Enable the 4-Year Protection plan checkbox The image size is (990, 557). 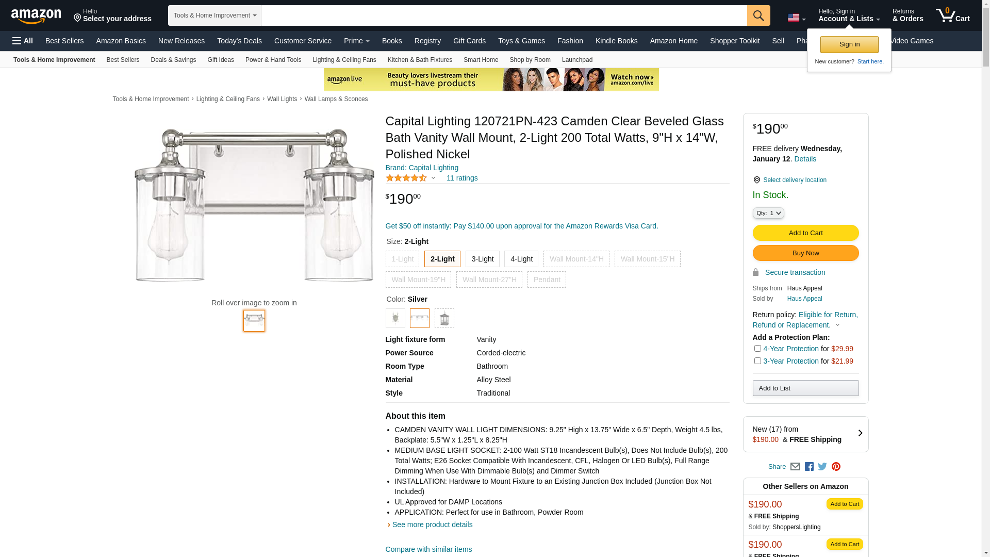click(x=757, y=349)
